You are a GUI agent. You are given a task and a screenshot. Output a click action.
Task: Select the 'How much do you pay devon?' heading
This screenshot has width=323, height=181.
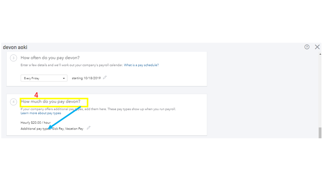pyautogui.click(x=50, y=102)
